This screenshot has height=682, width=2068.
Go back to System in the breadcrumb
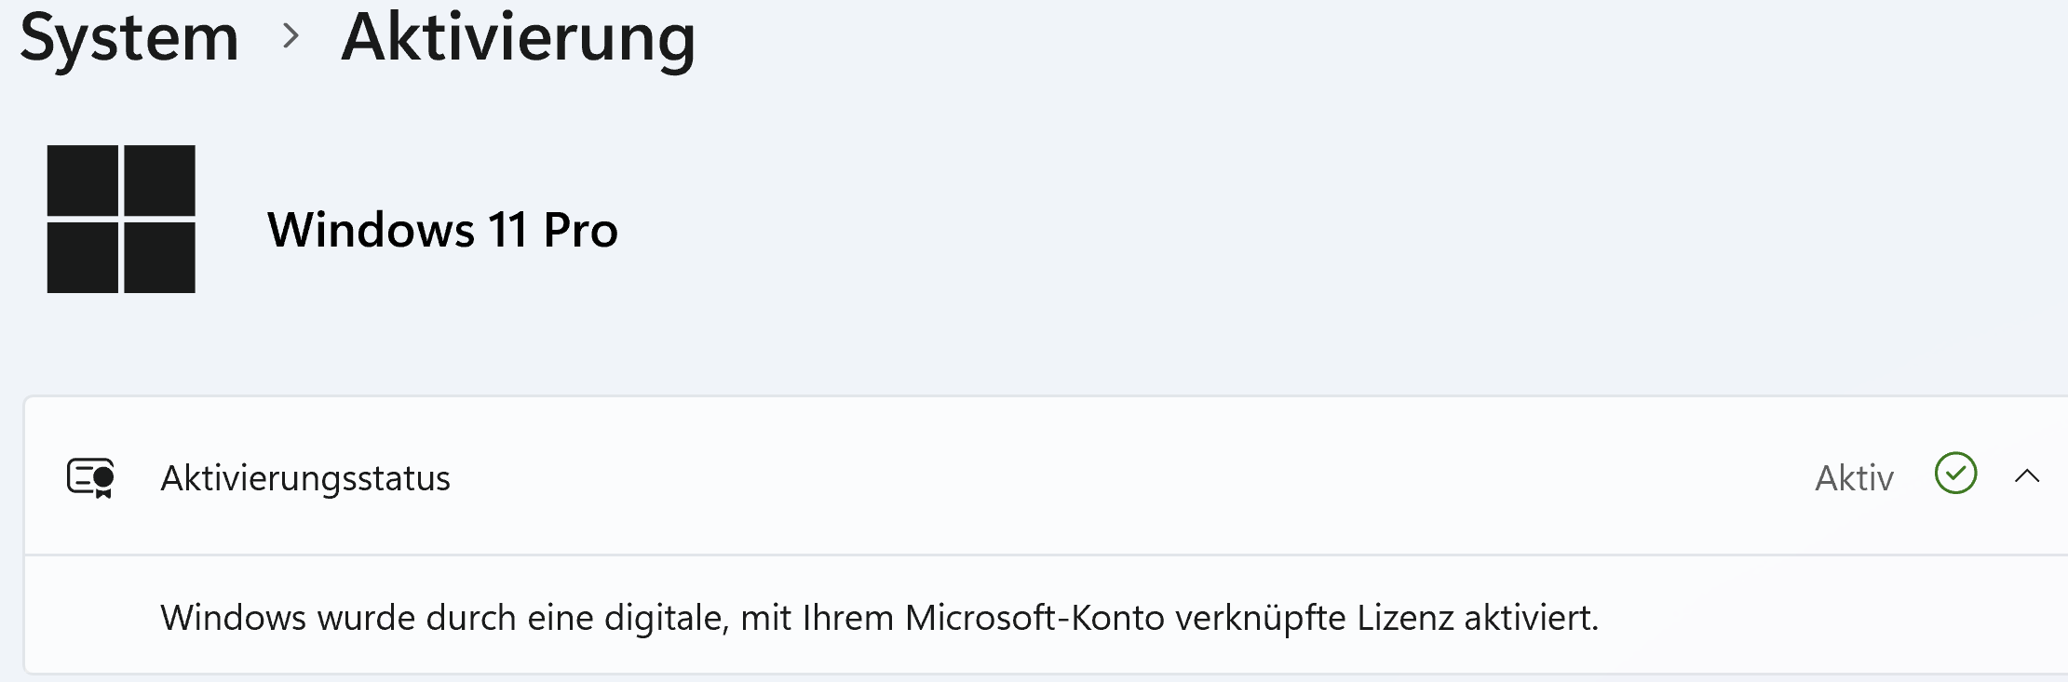tap(129, 38)
